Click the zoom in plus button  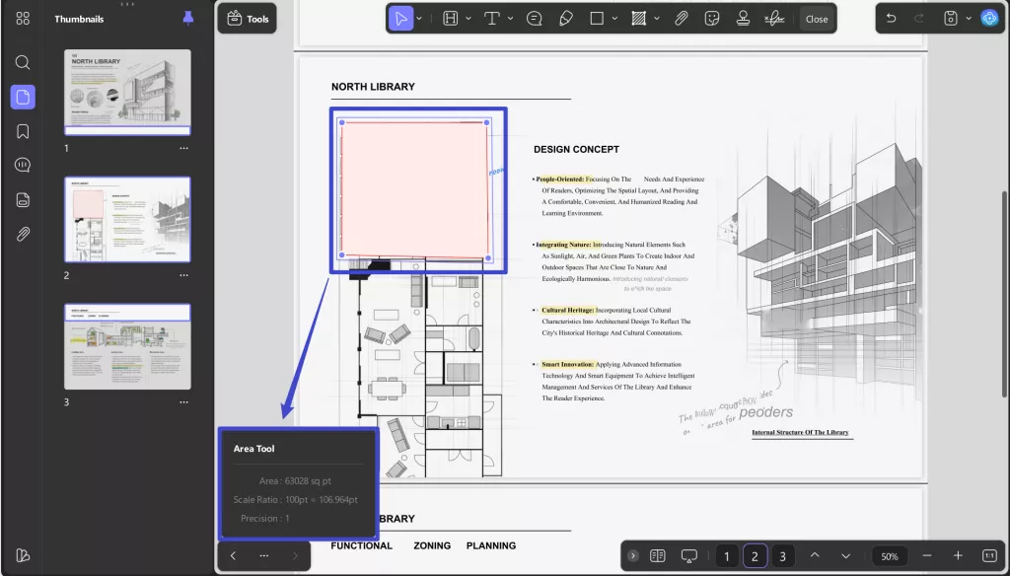[957, 556]
